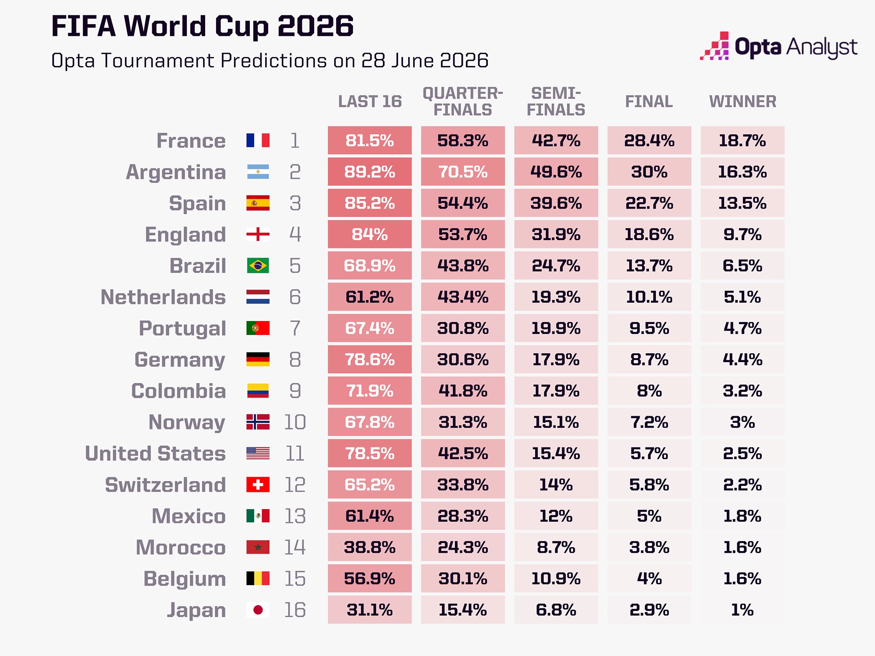Open the Netherlands team name
Viewport: 875px width, 656px height.
(163, 297)
